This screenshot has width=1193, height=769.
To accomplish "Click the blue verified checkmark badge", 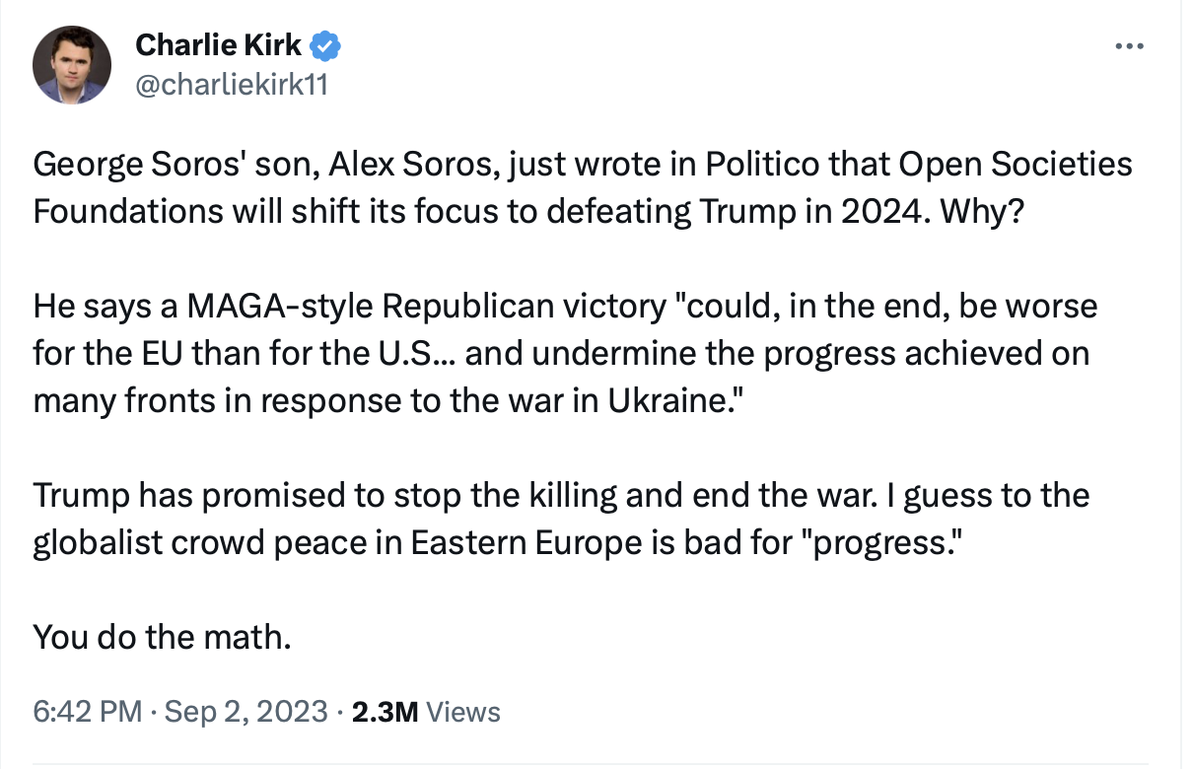I will click(326, 45).
